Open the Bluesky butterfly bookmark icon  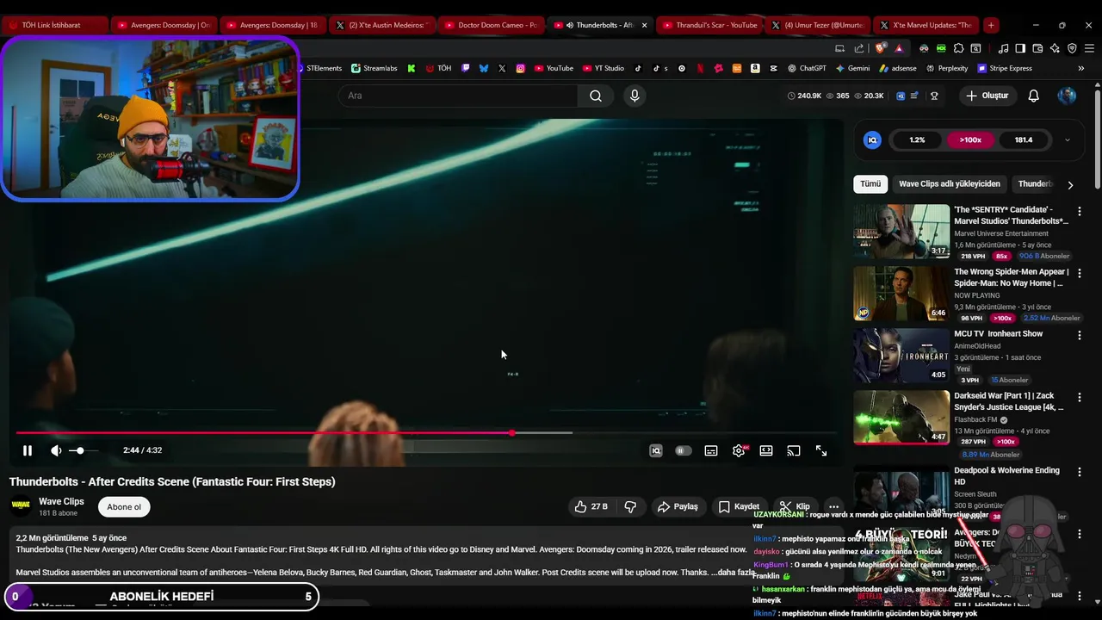coord(484,68)
